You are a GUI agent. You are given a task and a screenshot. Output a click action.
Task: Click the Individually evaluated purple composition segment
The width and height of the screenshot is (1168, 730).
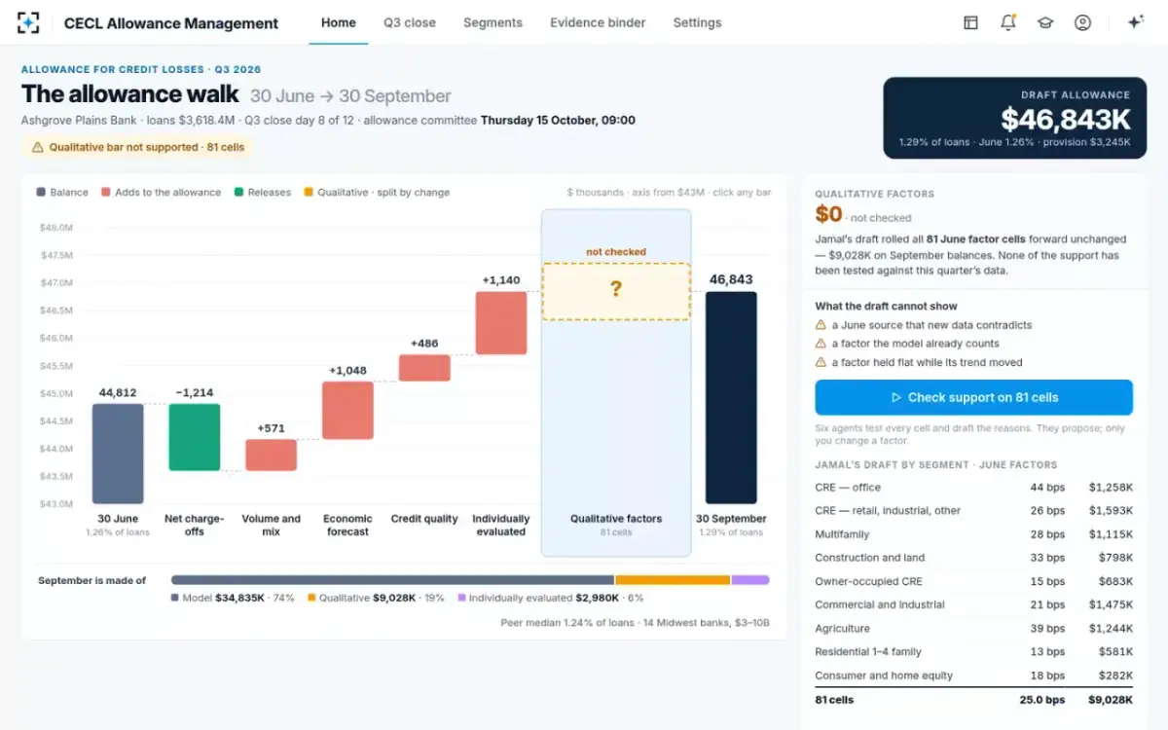coord(750,580)
